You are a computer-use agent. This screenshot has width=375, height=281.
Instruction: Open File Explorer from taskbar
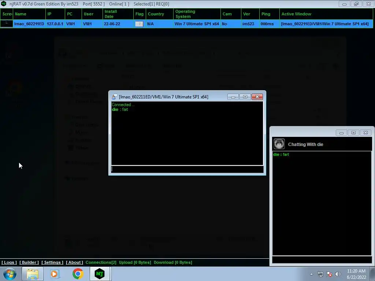[33, 274]
